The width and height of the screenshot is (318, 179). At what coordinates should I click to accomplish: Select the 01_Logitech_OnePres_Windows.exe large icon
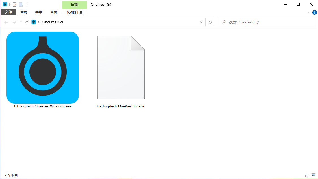pyautogui.click(x=43, y=68)
